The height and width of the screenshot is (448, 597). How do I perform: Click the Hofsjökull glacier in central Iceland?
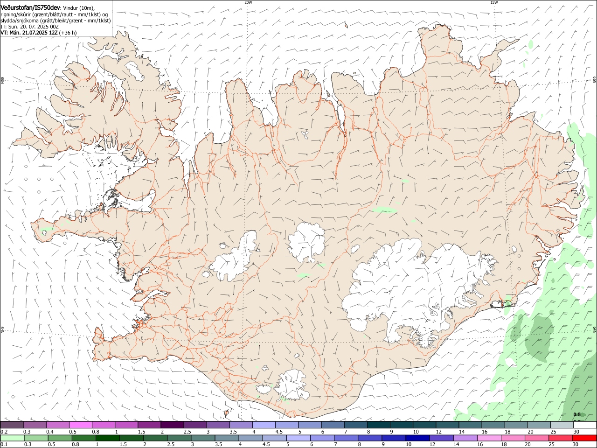[306, 242]
